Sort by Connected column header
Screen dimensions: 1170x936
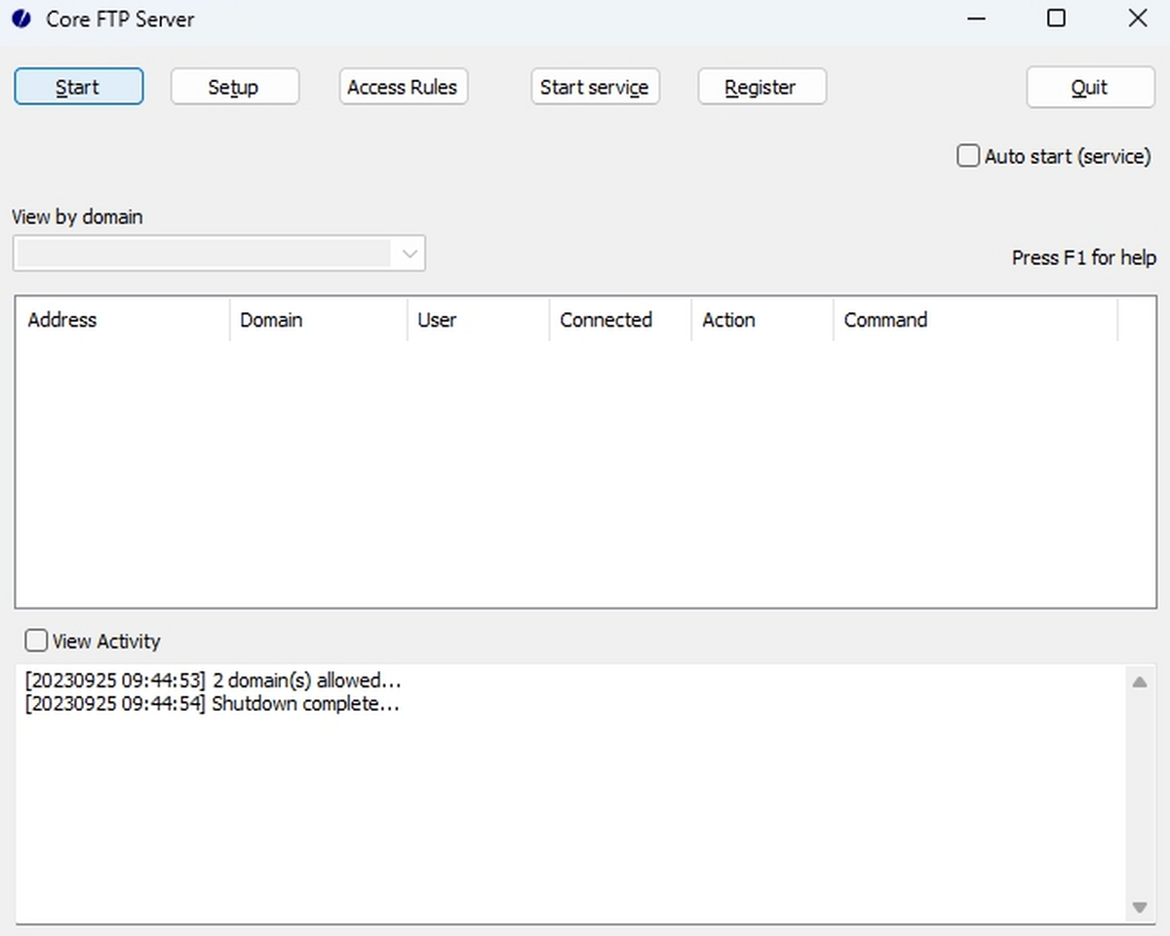click(605, 320)
